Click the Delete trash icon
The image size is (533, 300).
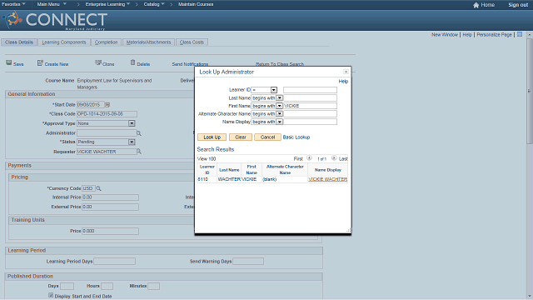(x=132, y=62)
